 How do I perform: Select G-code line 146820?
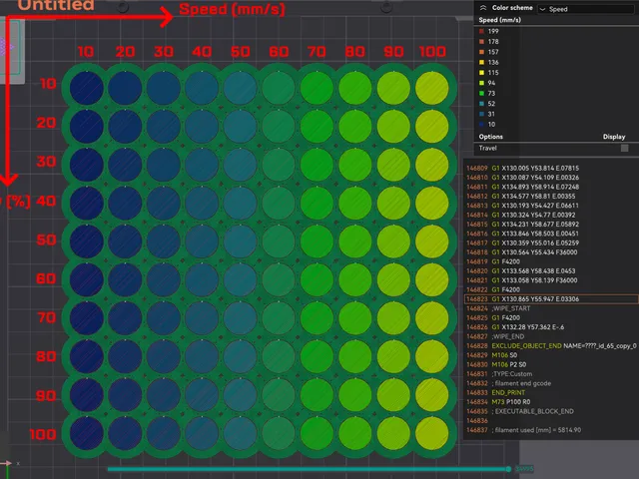click(521, 270)
